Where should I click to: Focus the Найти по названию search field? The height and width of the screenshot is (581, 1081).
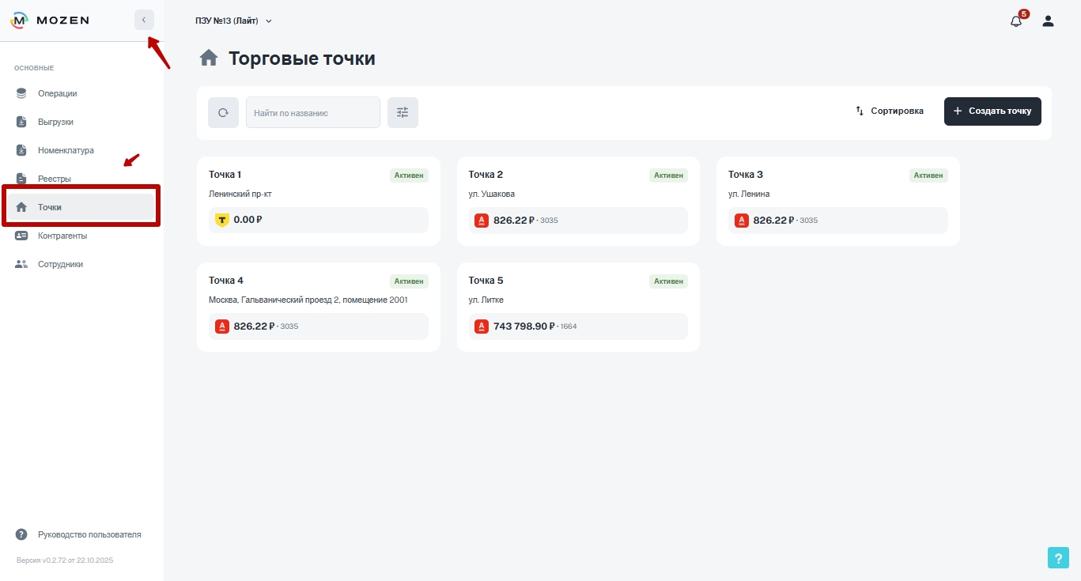click(313, 112)
